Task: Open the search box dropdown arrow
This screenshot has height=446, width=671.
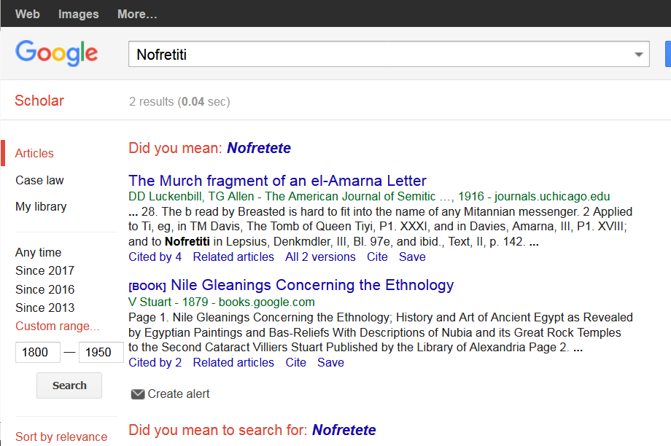Action: (x=639, y=55)
